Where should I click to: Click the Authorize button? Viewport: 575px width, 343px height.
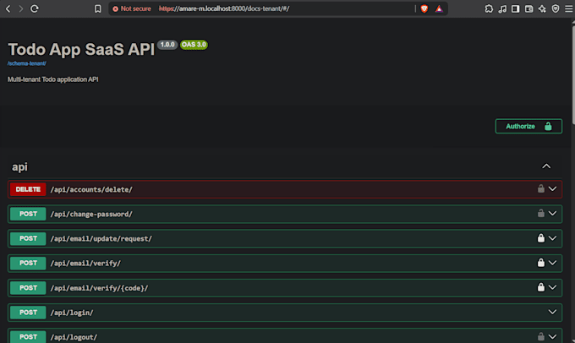pos(528,126)
